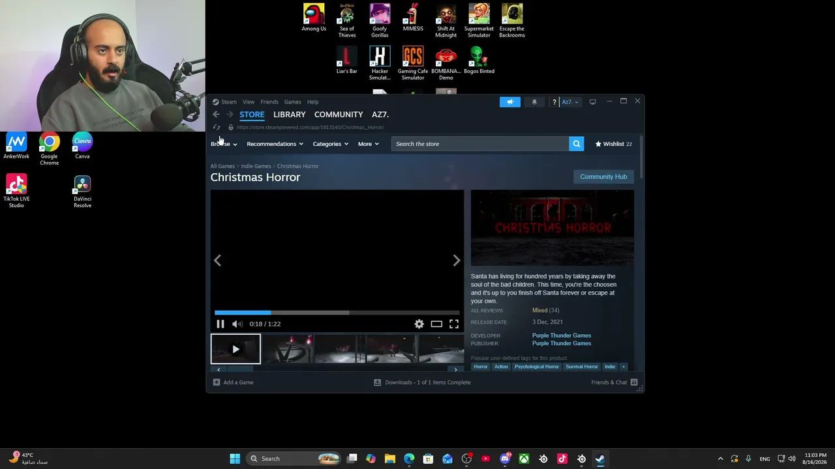This screenshot has width=835, height=469.
Task: Go to Indie Games breadcrumb
Action: [256, 166]
